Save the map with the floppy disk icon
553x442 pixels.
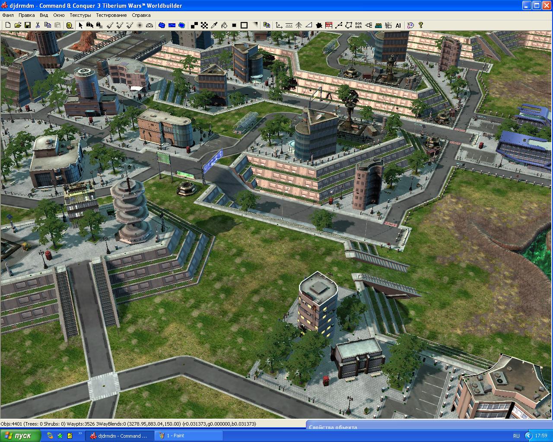click(28, 25)
